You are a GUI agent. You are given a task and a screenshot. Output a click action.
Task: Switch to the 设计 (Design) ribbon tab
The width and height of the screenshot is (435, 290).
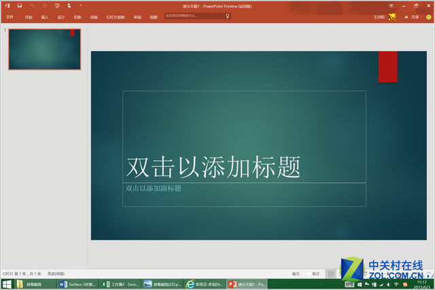coord(61,17)
